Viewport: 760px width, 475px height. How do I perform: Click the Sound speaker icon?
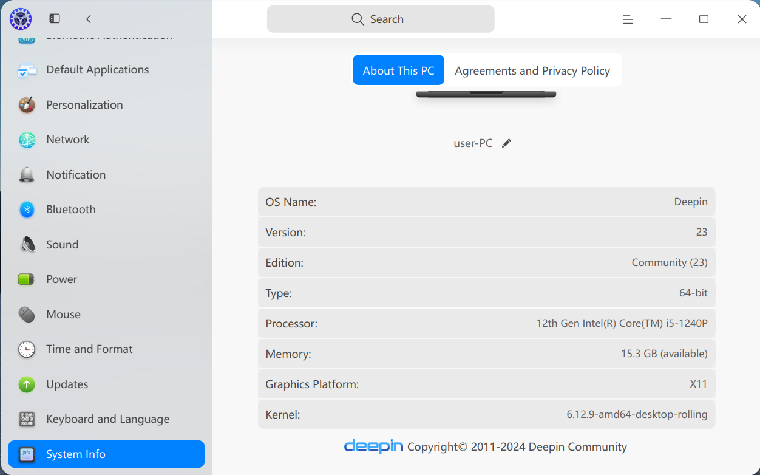[28, 244]
